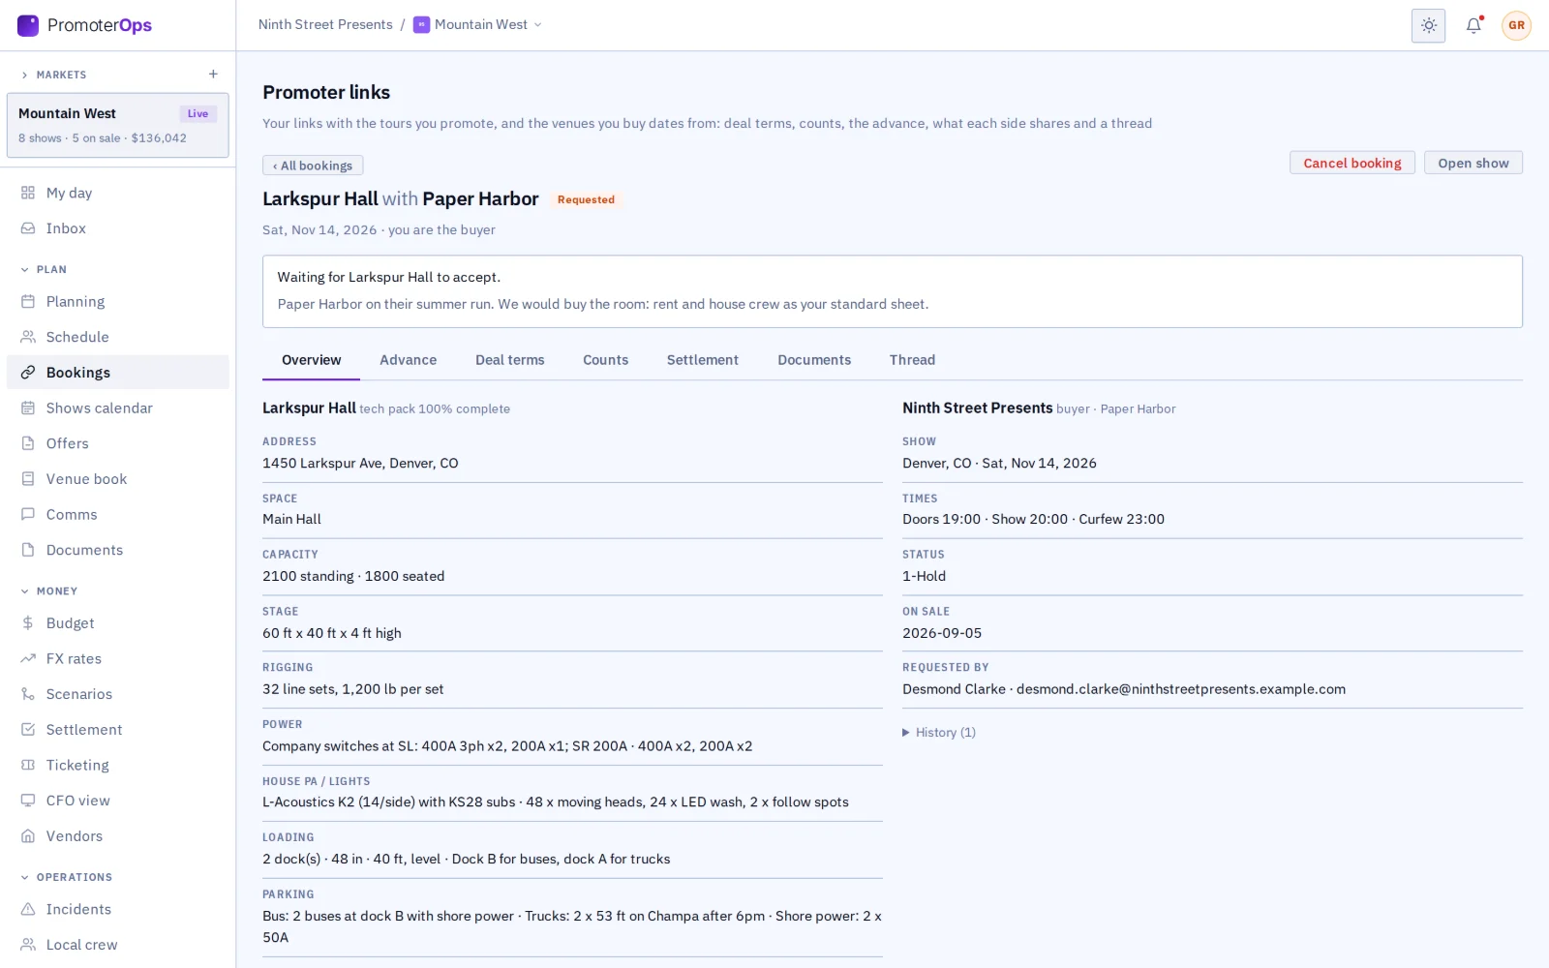
Task: Open Shows calendar
Action: click(x=118, y=408)
